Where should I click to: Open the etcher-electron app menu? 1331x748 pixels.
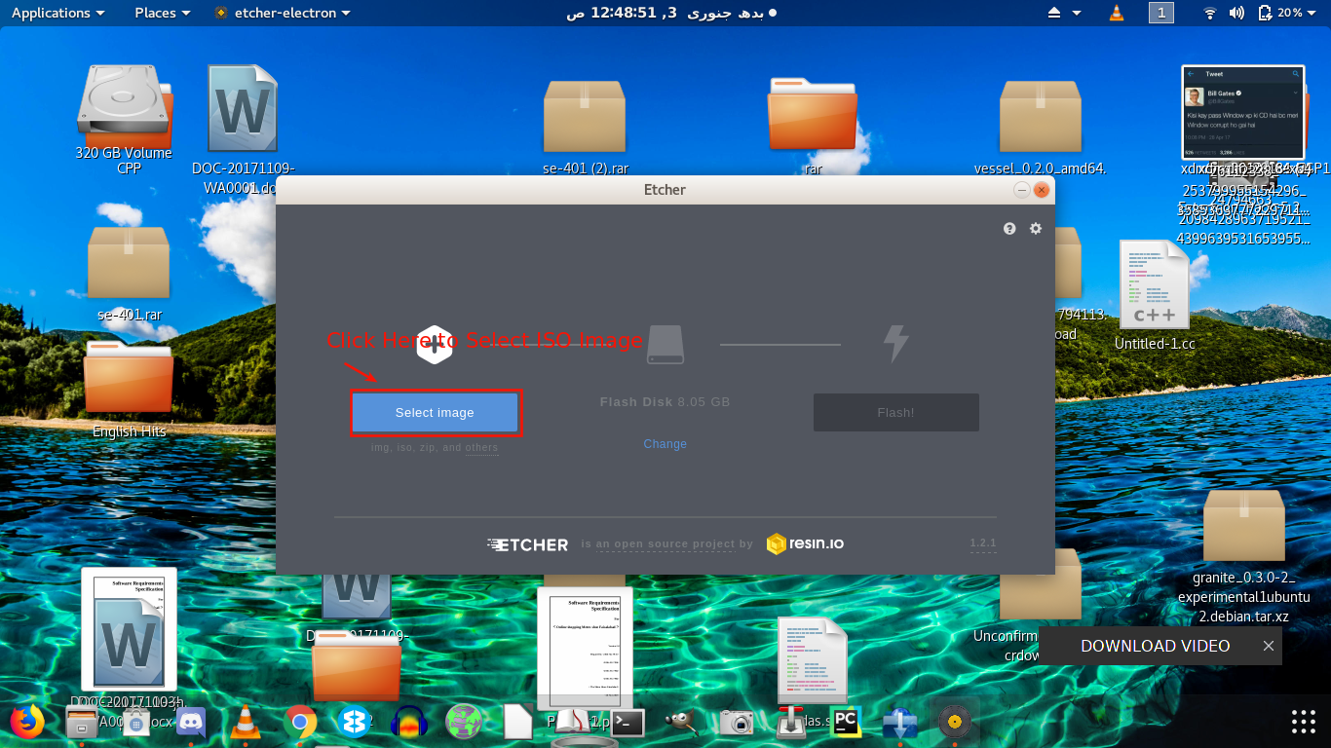pos(283,13)
